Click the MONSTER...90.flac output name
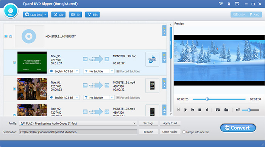Image resolution: width=265 pixels, height=147 pixels. (x=125, y=56)
